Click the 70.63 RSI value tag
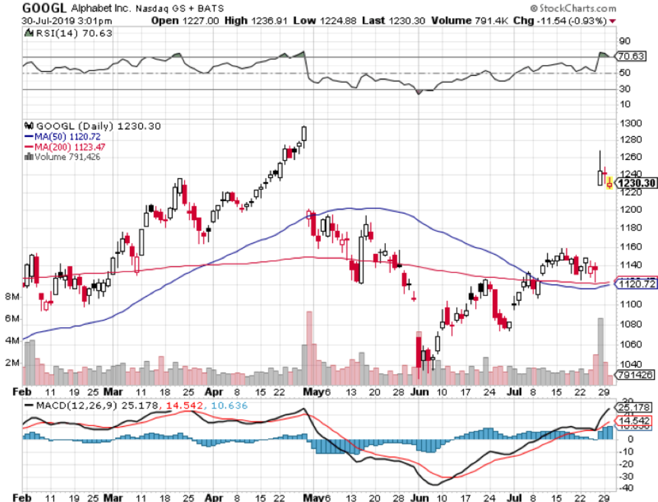Viewport: 658px width, 502px height. pos(631,56)
